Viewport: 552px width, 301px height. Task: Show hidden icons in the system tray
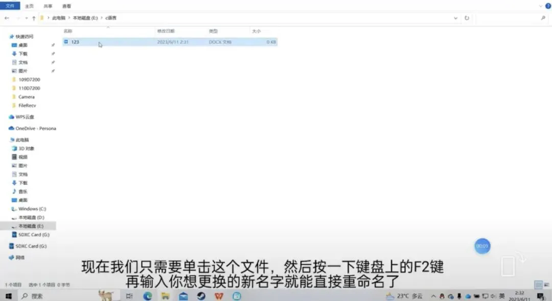(x=433, y=295)
